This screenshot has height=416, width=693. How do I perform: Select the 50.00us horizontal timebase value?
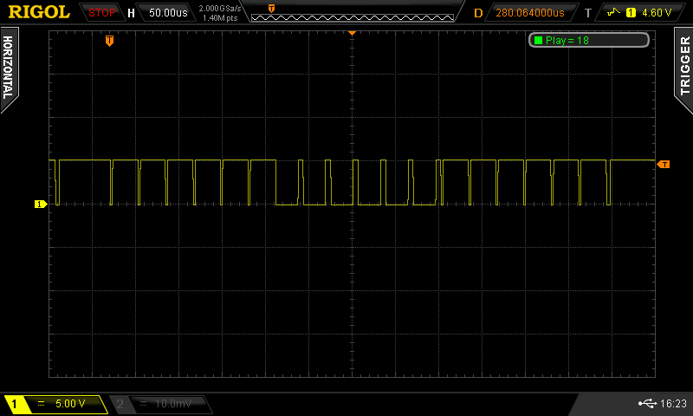click(x=166, y=13)
